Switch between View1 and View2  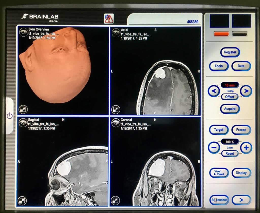(219, 173)
